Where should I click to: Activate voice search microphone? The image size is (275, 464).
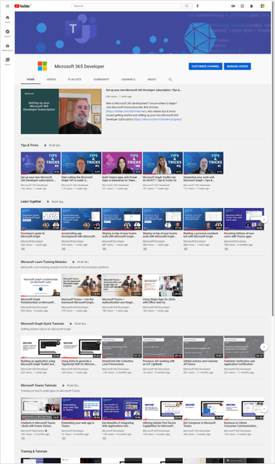[x=198, y=6]
